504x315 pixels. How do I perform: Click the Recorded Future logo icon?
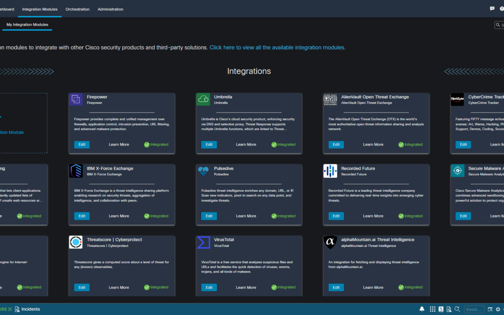(x=330, y=171)
